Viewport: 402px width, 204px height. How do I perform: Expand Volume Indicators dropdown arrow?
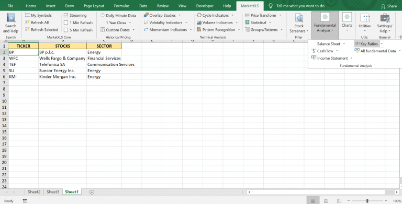click(237, 22)
